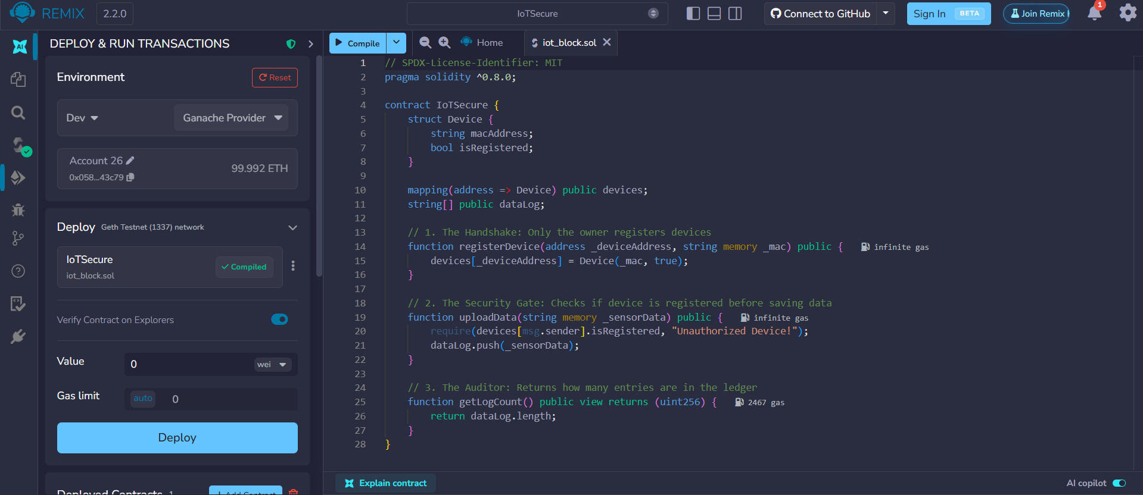This screenshot has height=495, width=1143.
Task: Zoom out the editor font
Action: (x=425, y=42)
